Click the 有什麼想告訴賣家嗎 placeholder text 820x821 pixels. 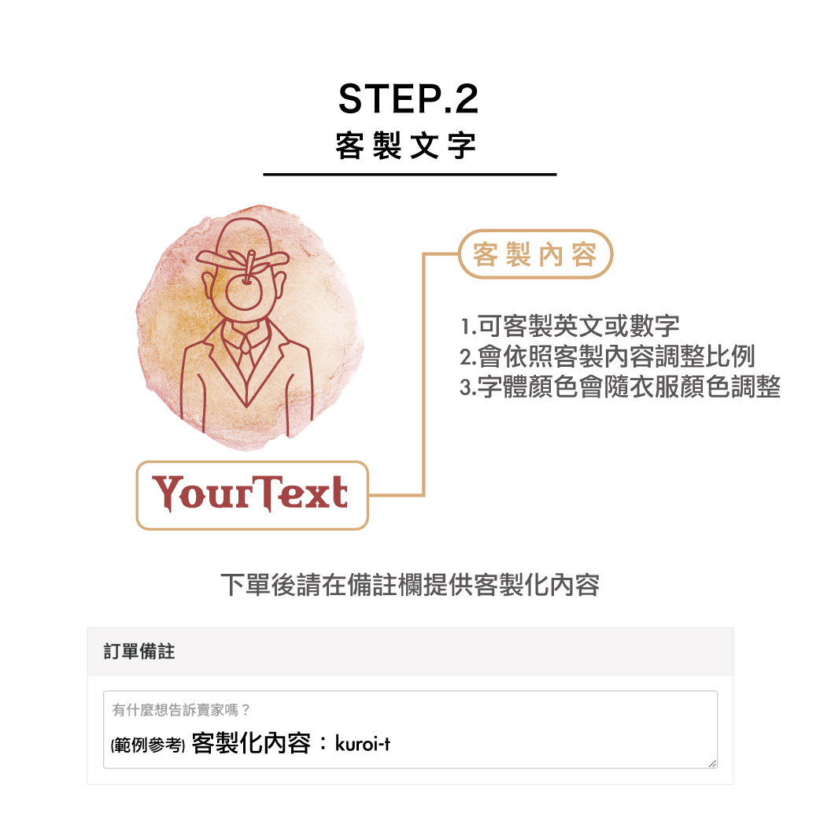(181, 710)
